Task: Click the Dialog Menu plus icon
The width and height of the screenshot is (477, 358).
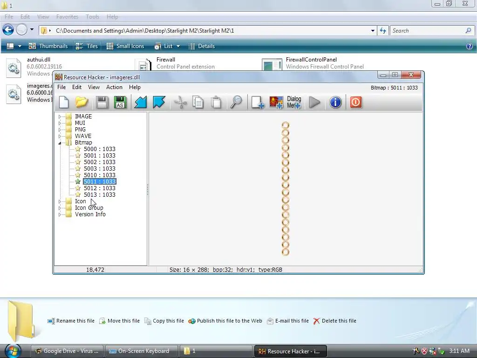Action: coord(294,102)
